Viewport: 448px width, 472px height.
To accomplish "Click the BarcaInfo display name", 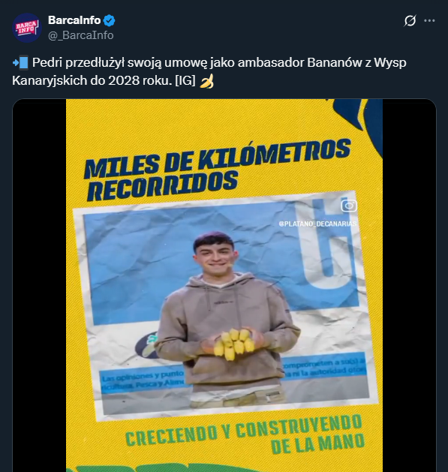I will (x=74, y=20).
